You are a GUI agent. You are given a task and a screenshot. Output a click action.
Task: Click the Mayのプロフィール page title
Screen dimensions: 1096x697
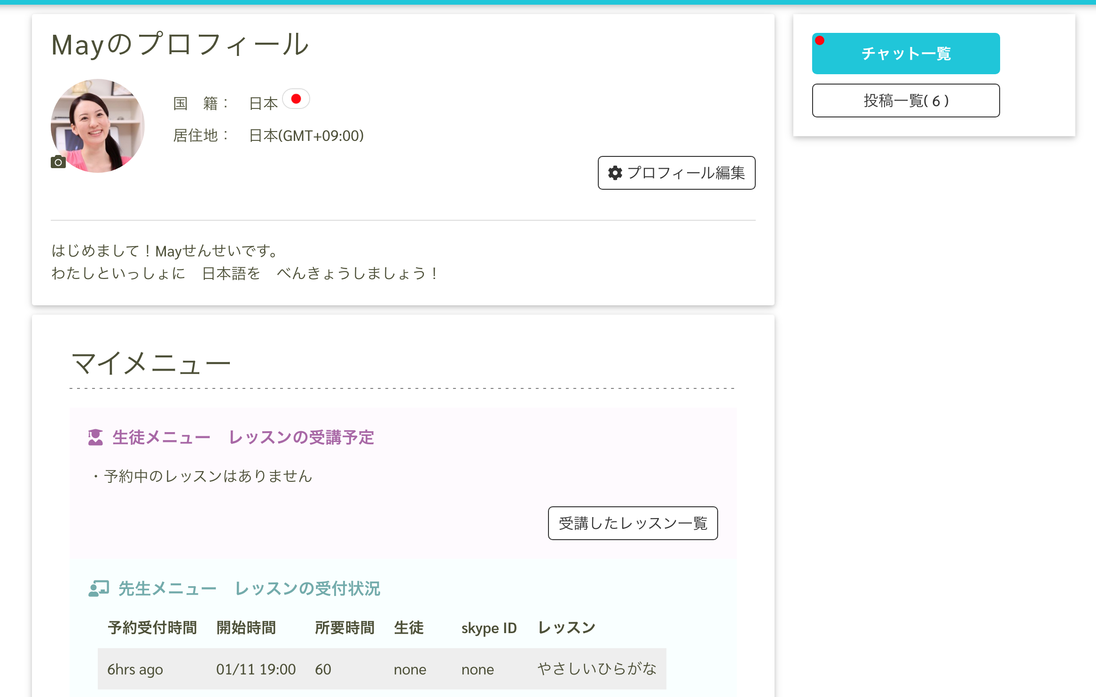click(x=180, y=45)
